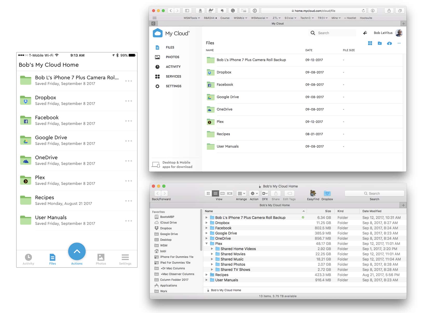431x313 pixels.
Task: Click the Back button in the Finder window
Action: (158, 193)
